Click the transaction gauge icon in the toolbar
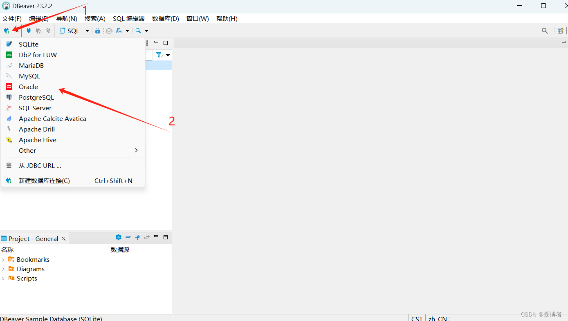This screenshot has width=568, height=321. tap(109, 30)
